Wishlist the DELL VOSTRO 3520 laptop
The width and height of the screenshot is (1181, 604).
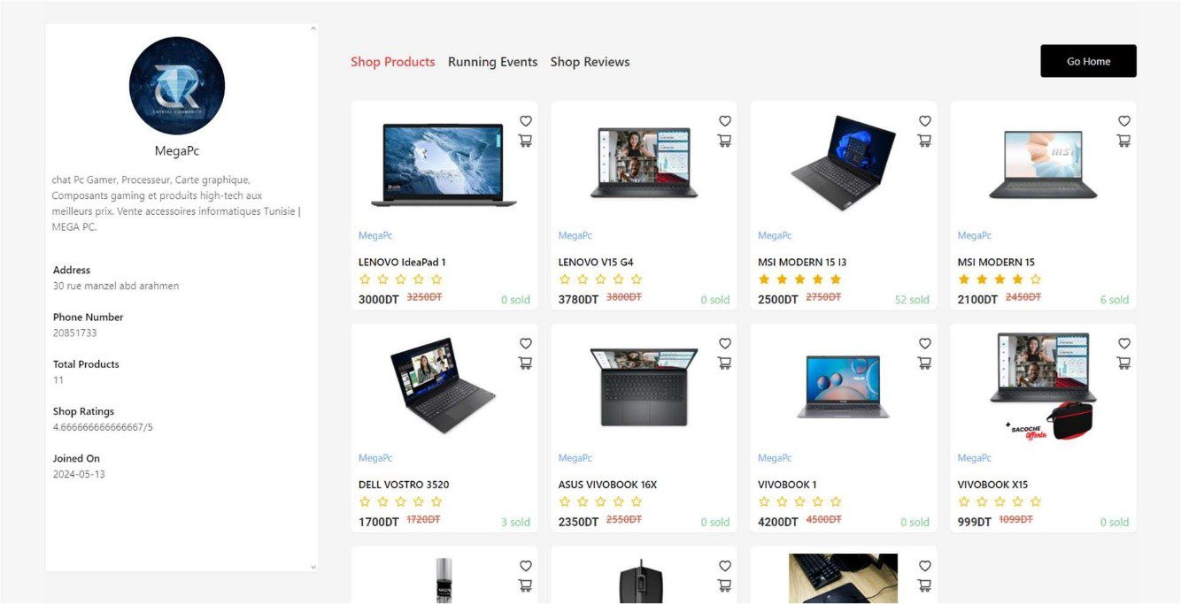coord(525,343)
